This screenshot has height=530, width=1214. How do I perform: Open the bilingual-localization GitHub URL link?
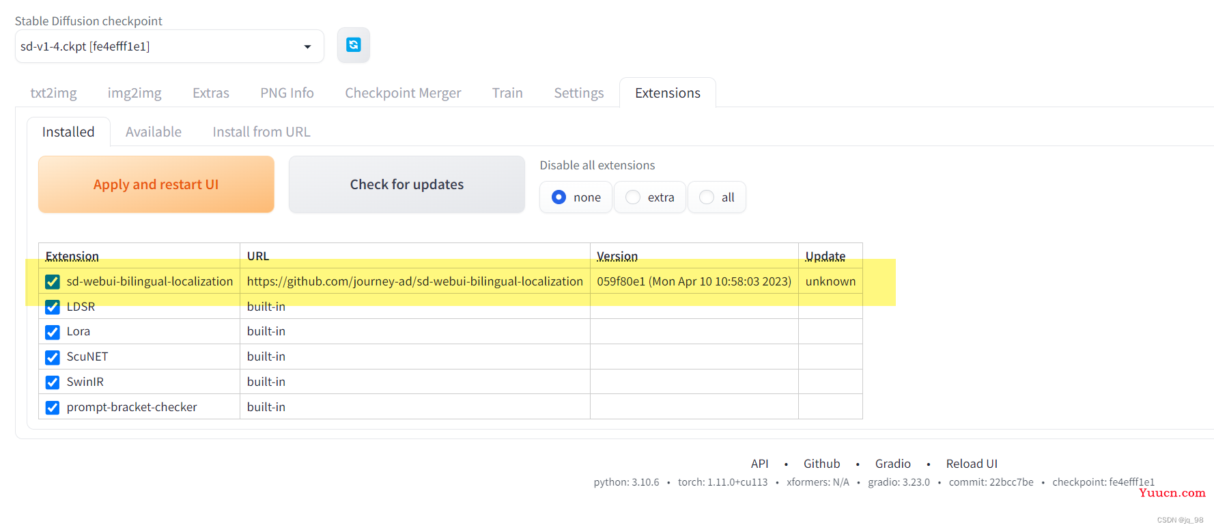(x=415, y=281)
